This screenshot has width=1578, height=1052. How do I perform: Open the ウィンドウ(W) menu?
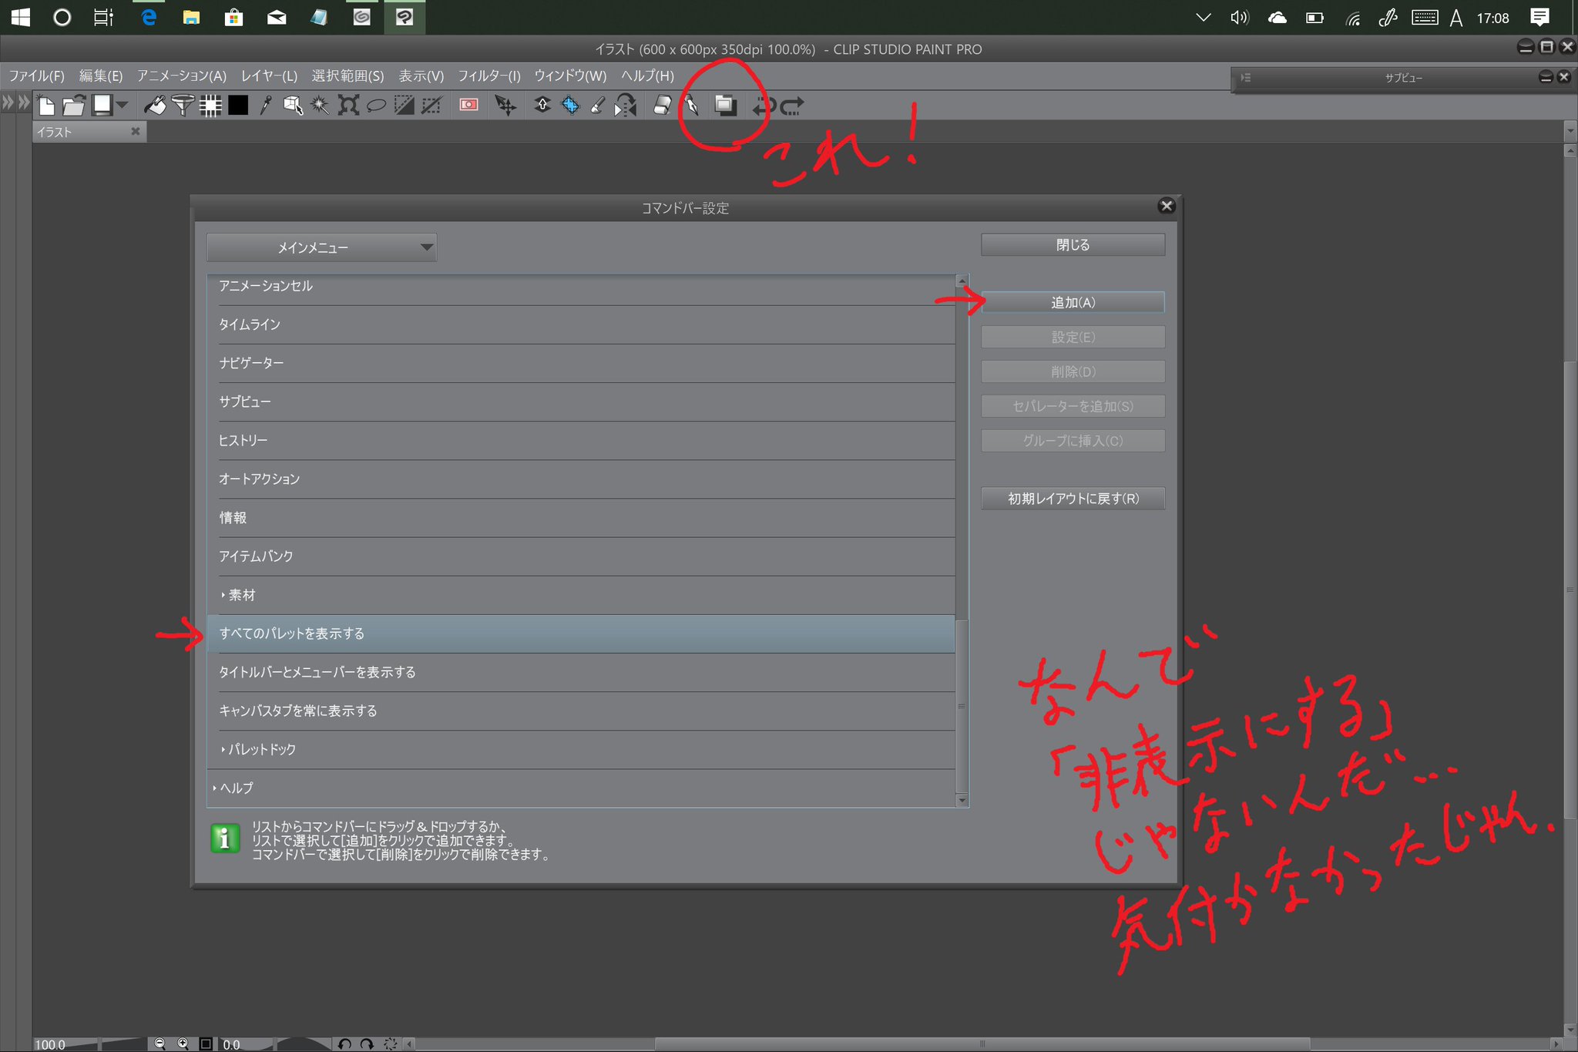pos(570,76)
